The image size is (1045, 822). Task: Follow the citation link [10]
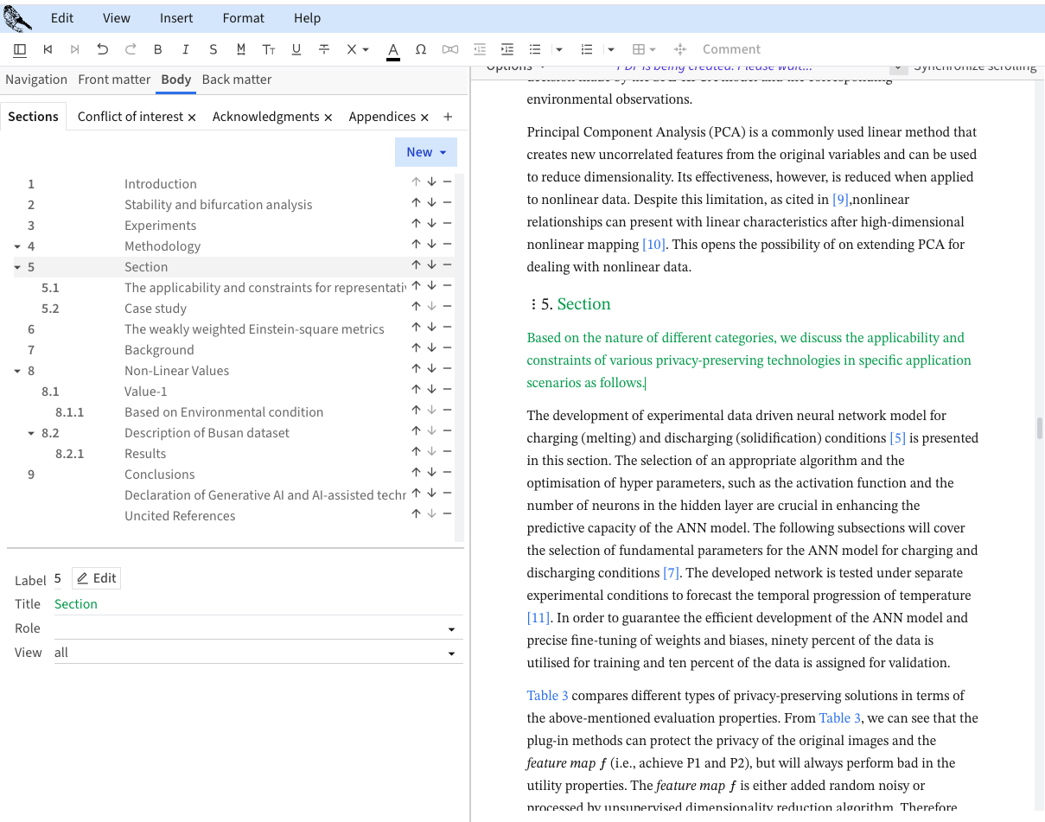pyautogui.click(x=653, y=245)
